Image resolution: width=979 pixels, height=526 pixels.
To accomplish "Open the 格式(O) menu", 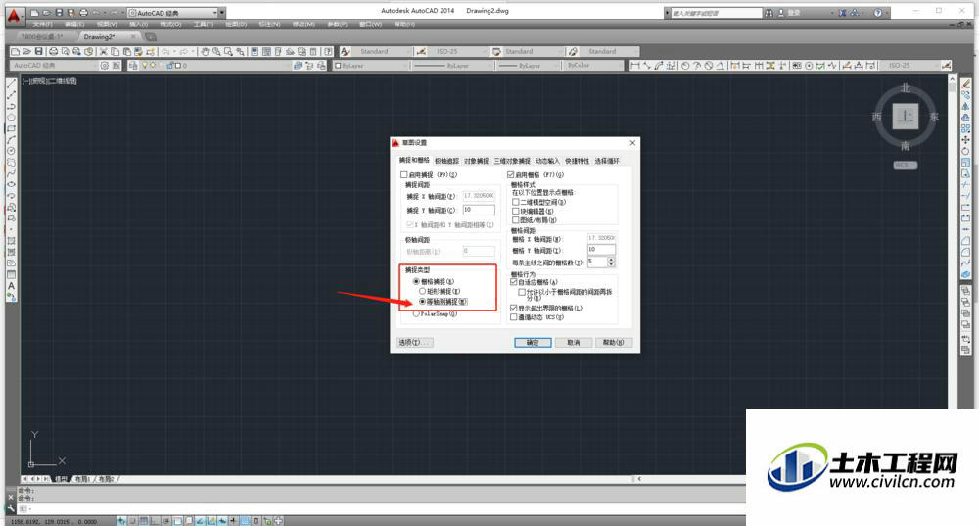I will tap(170, 24).
